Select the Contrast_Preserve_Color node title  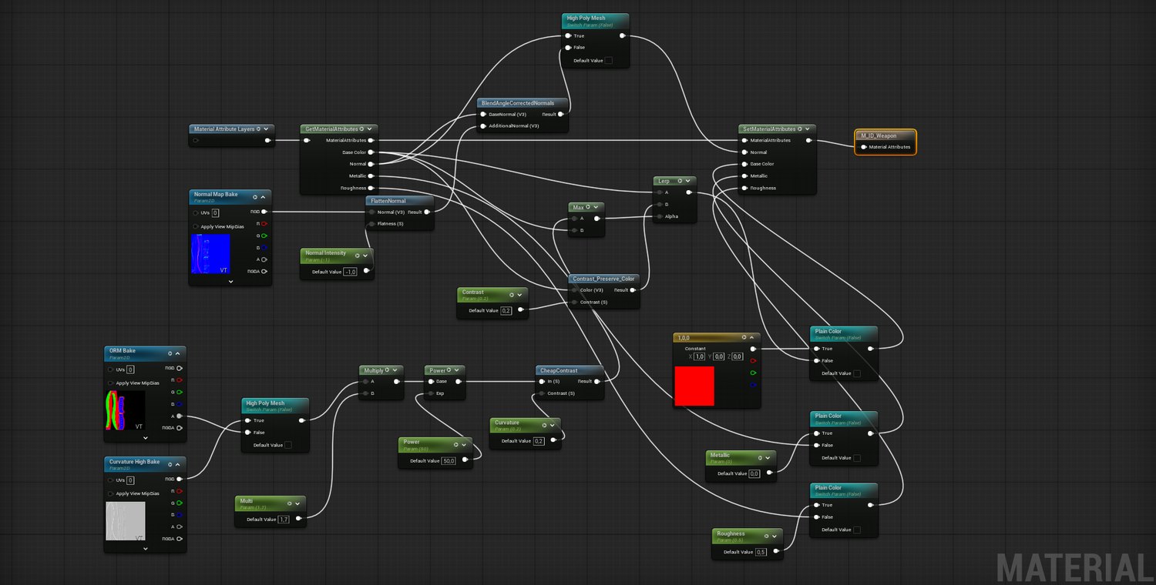(x=603, y=279)
